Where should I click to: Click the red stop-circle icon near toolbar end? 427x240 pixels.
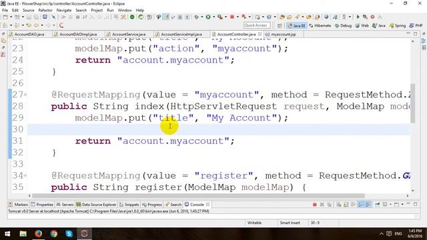(372, 17)
